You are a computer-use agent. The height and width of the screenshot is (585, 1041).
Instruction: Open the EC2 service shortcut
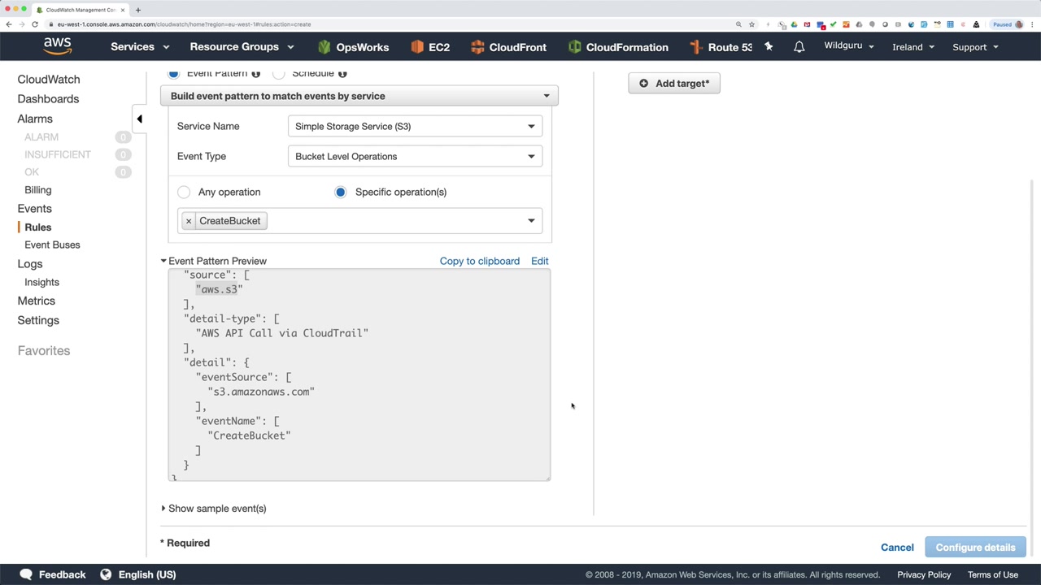coord(430,47)
